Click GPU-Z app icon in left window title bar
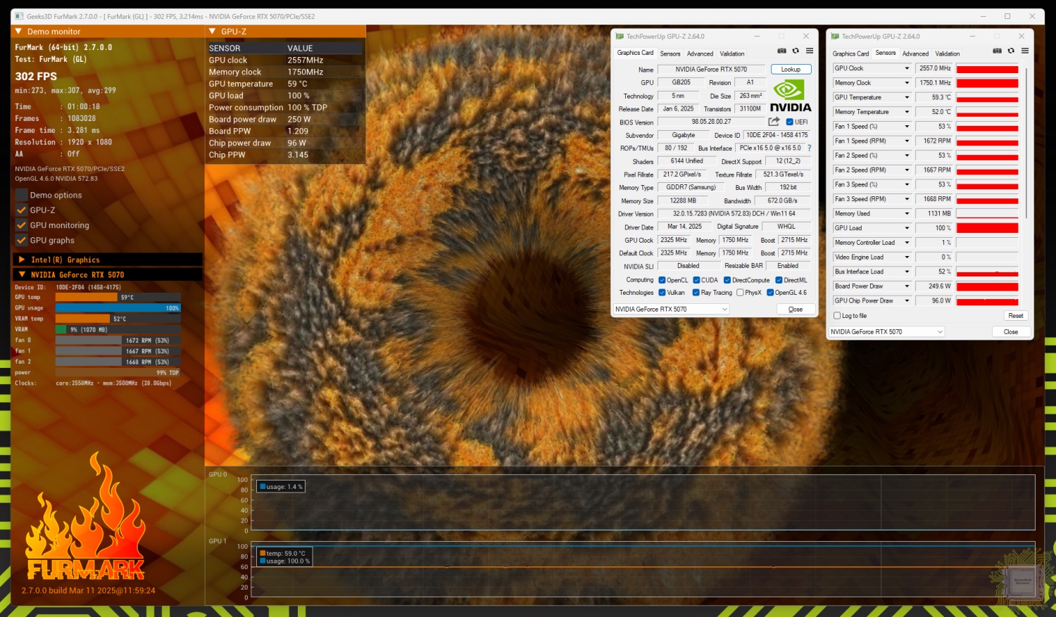This screenshot has width=1056, height=617. [x=620, y=37]
